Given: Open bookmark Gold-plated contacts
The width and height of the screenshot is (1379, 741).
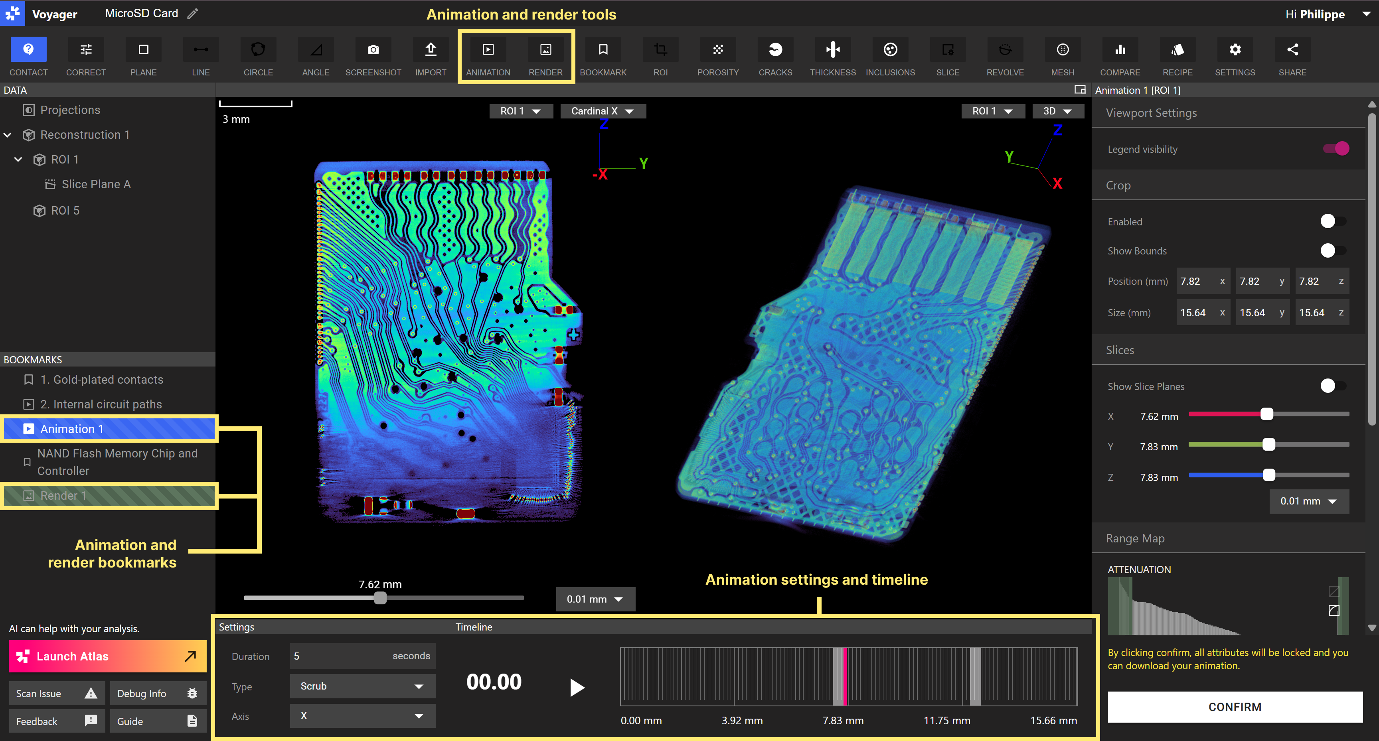Looking at the screenshot, I should pos(102,379).
